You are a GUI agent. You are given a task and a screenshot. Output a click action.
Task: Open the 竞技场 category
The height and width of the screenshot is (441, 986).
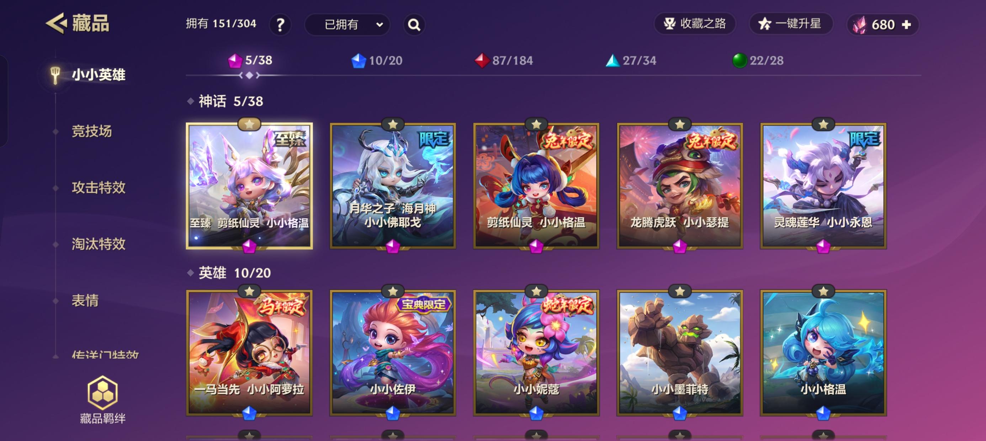click(x=92, y=131)
